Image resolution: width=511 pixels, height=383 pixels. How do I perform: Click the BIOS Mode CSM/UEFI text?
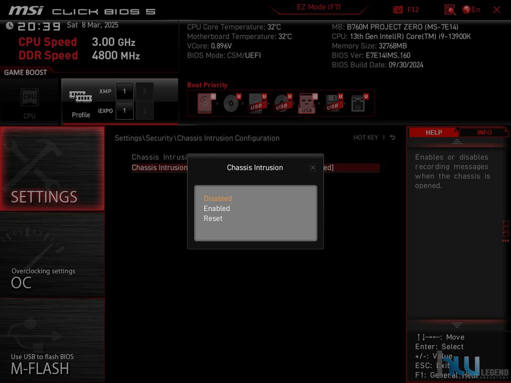point(224,55)
